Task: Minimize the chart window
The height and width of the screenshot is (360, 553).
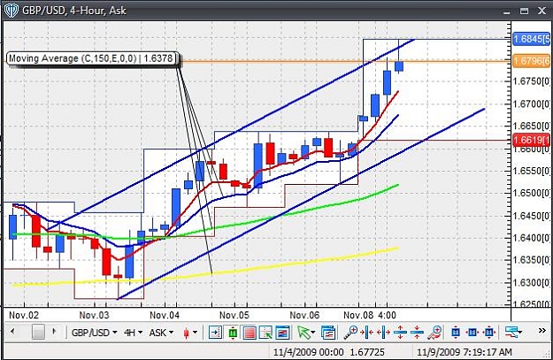Action: click(x=507, y=12)
